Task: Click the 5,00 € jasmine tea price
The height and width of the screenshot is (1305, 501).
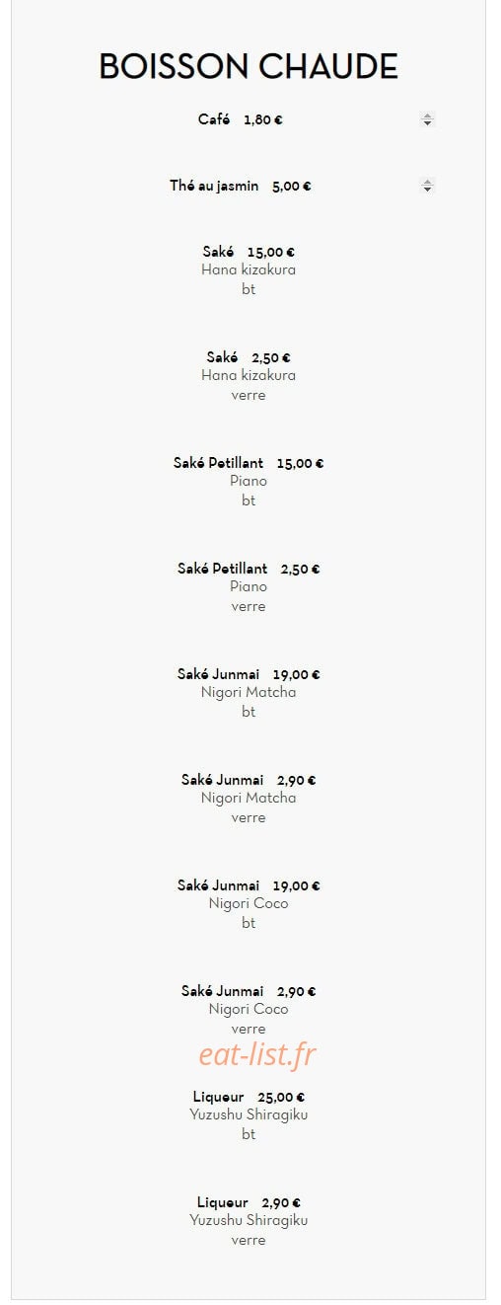Action: coord(292,186)
